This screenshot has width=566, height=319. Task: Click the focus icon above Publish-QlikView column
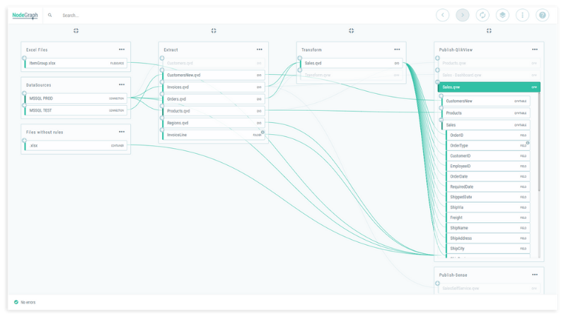tap(489, 31)
